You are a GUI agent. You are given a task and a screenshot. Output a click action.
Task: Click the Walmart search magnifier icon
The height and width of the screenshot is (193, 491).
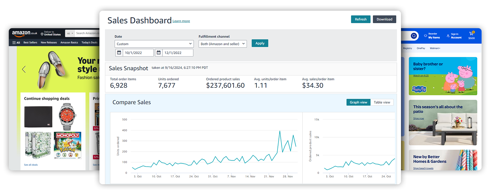click(414, 36)
